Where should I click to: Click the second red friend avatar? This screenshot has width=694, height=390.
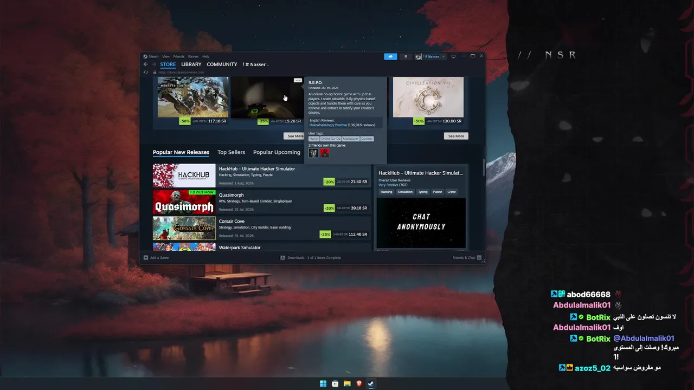[x=324, y=153]
